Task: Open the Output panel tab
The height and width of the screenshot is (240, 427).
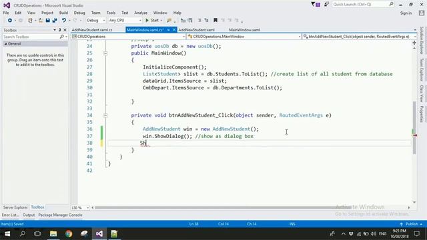Action: (29, 215)
